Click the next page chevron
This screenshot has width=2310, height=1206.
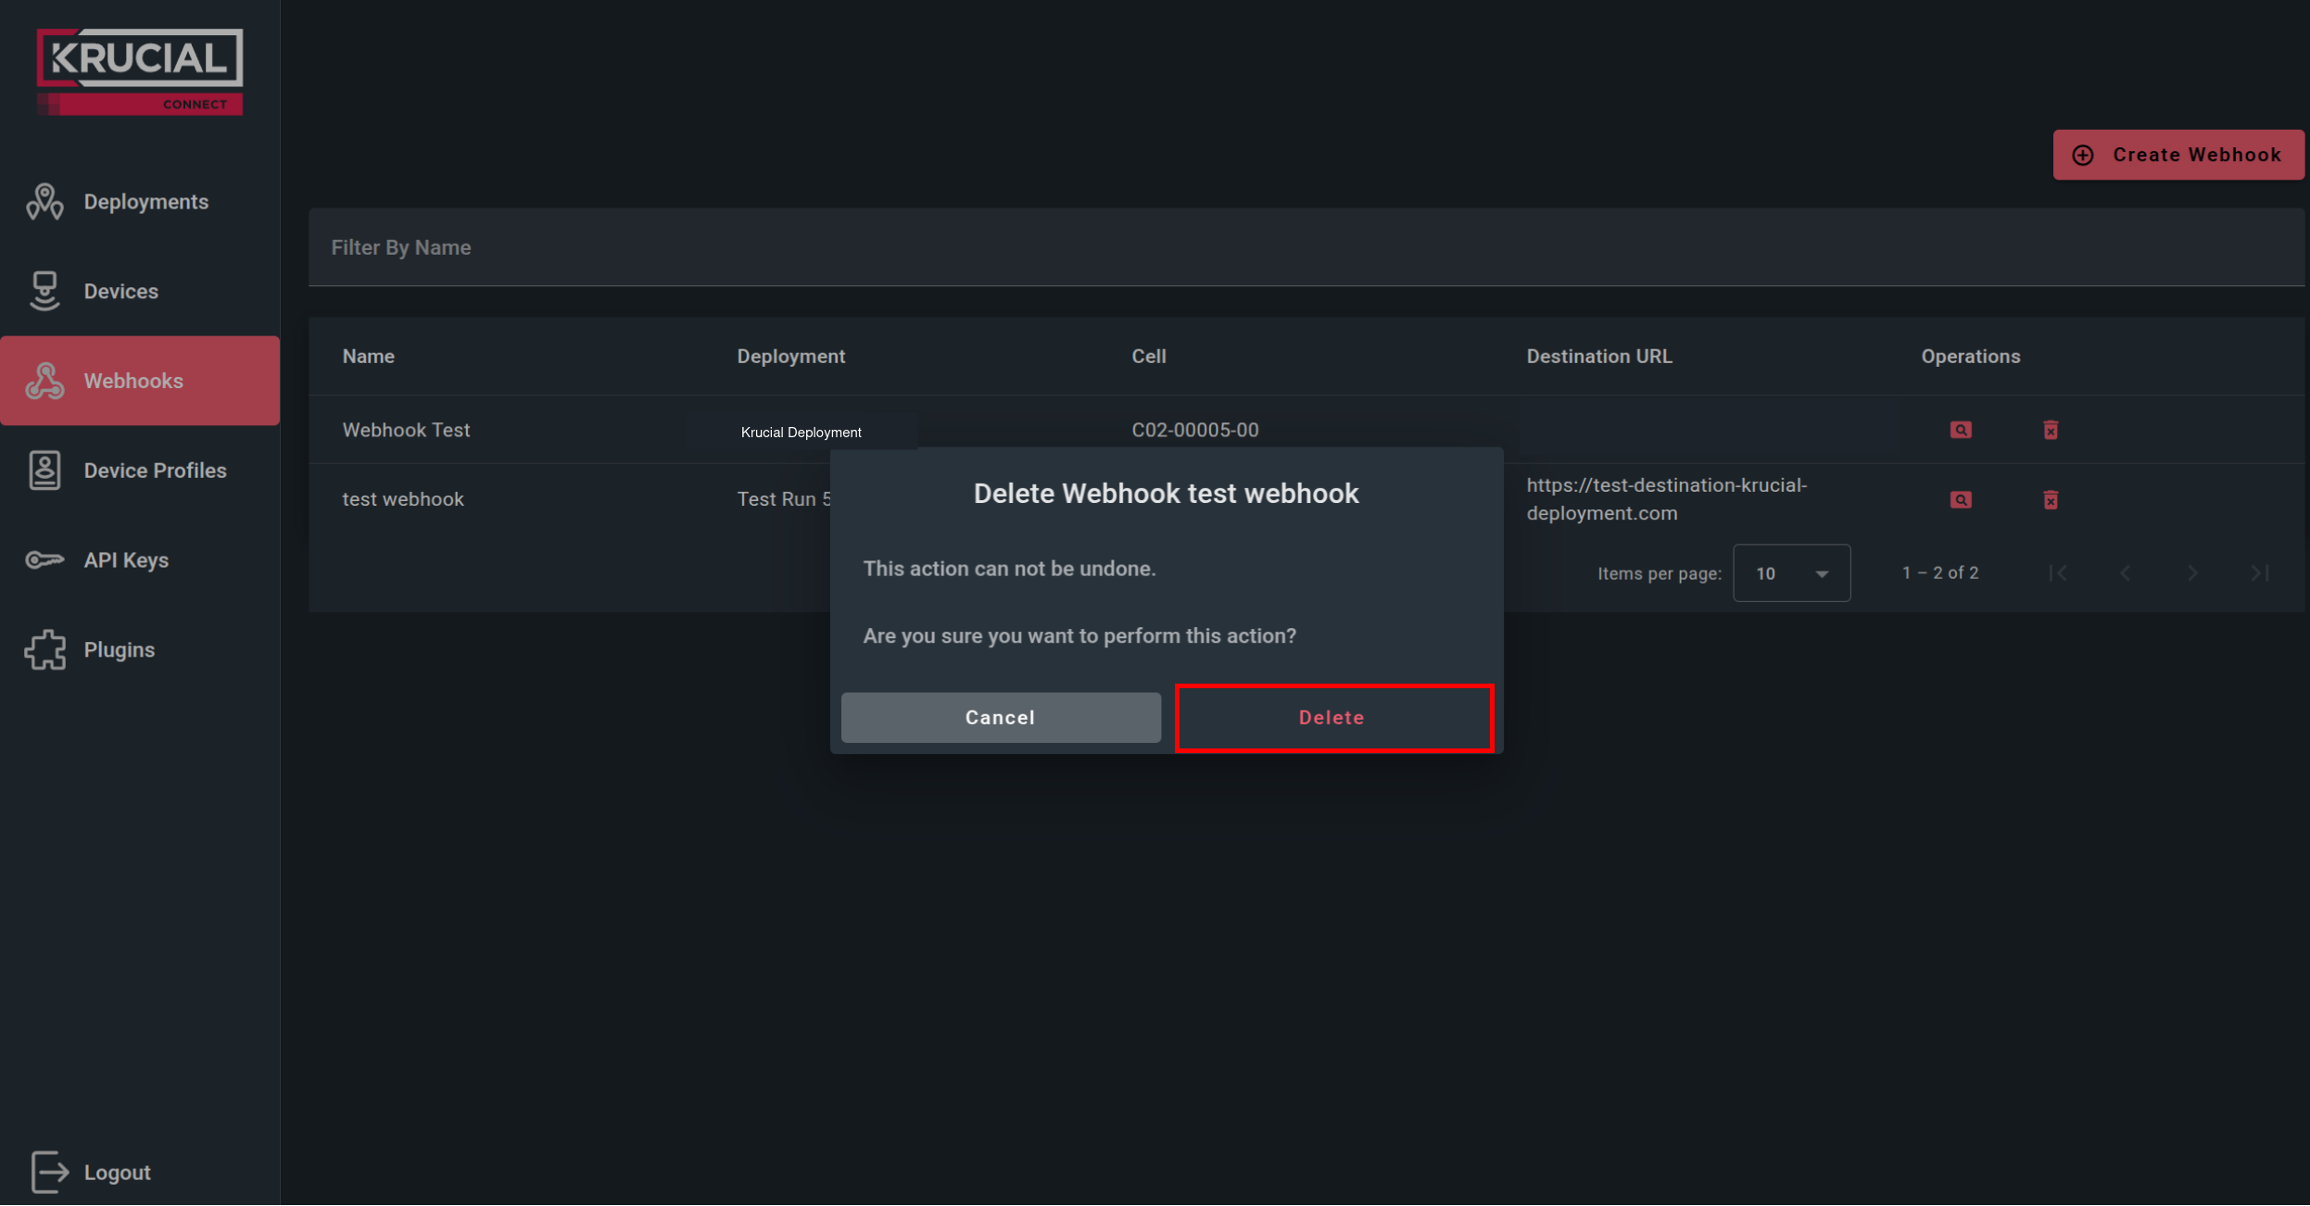[x=2192, y=572]
